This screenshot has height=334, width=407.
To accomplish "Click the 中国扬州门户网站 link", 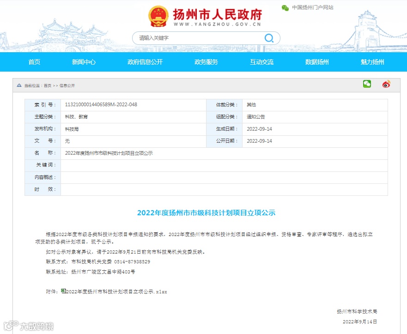I will (x=312, y=7).
